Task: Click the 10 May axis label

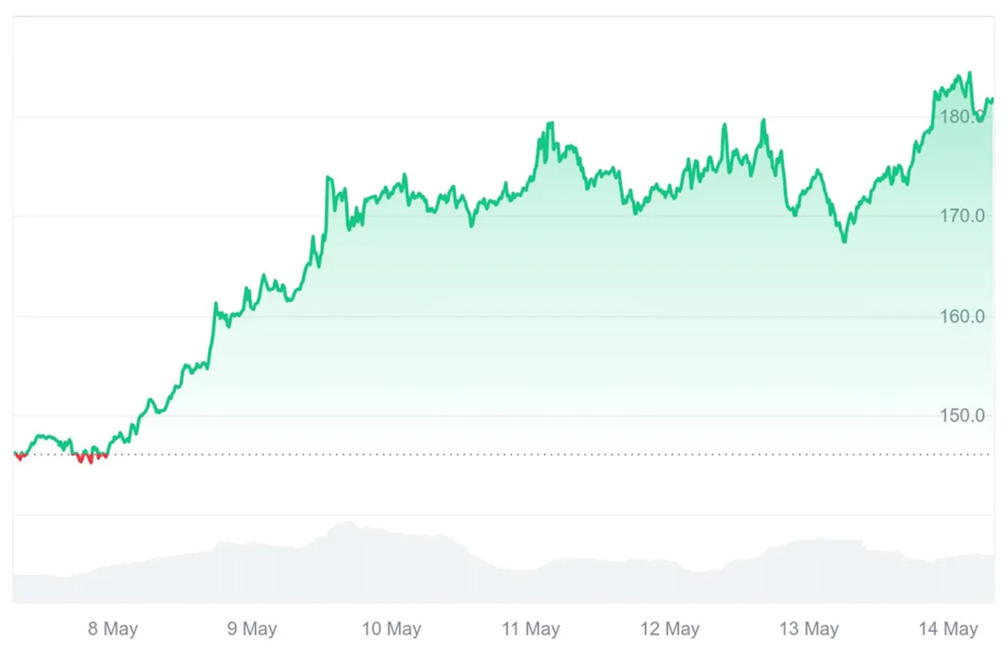Action: [391, 629]
